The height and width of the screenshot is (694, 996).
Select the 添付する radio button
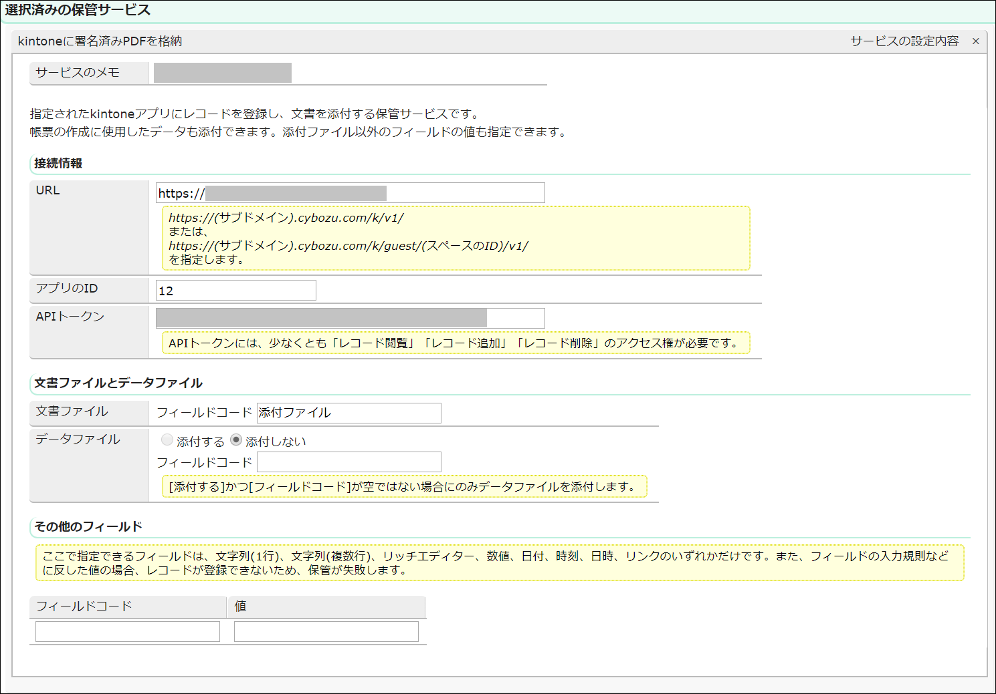tap(167, 440)
